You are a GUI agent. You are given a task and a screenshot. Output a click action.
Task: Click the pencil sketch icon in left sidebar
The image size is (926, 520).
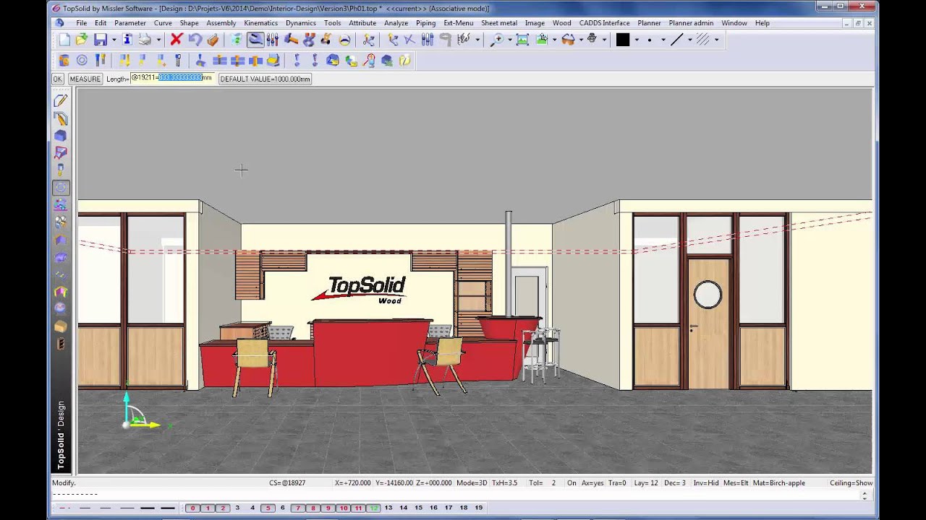click(x=61, y=101)
